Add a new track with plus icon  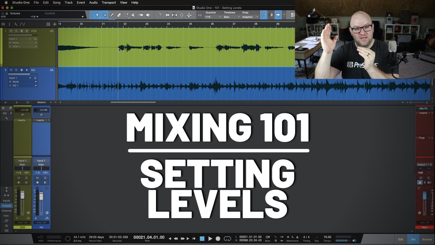55,24
